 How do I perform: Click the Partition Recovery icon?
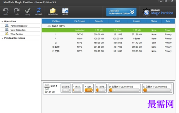pyautogui.click(x=7, y=25)
